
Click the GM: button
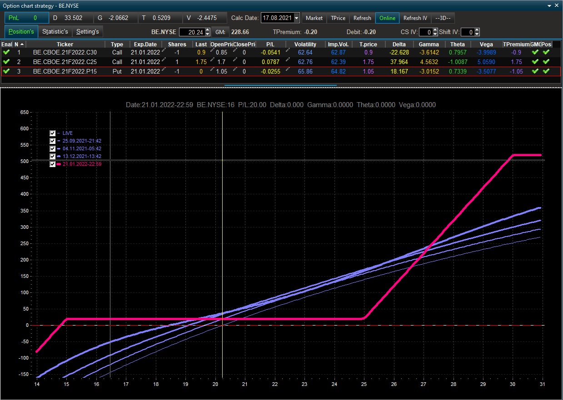coord(220,32)
